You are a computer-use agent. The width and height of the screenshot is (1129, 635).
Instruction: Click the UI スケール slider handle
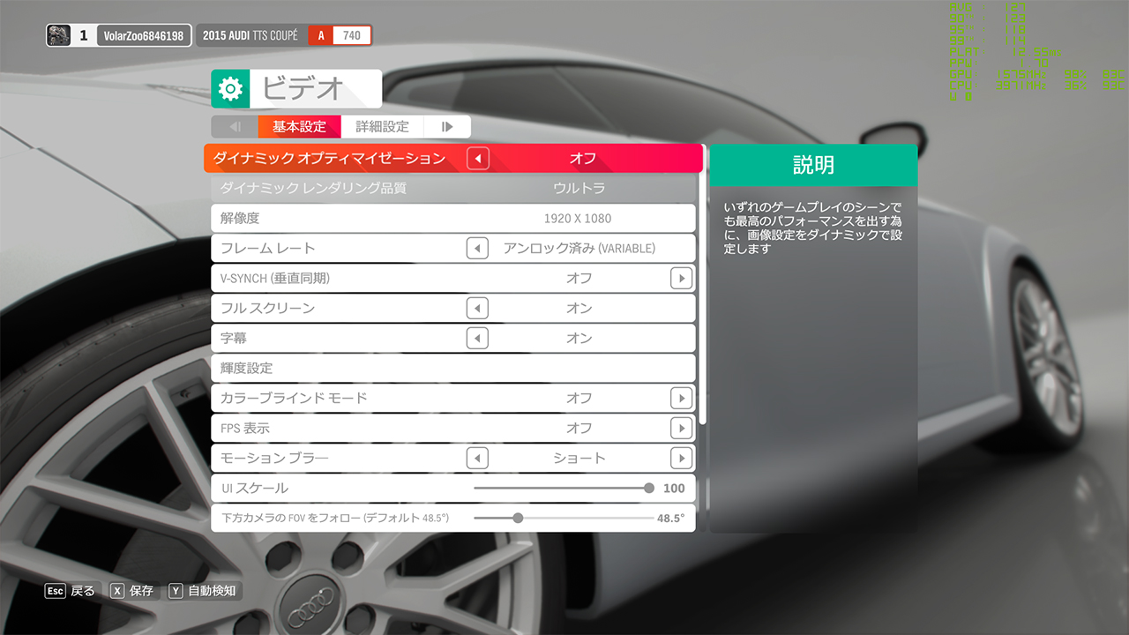point(649,488)
